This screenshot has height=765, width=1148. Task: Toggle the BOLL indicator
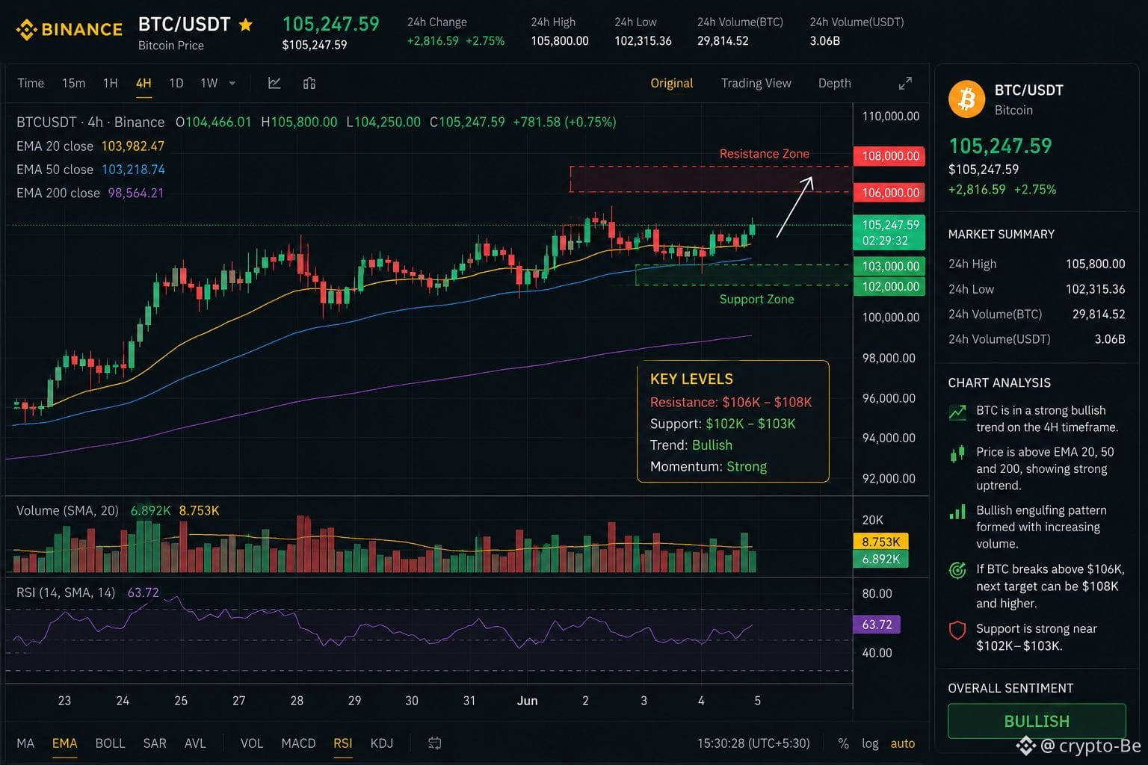(110, 743)
